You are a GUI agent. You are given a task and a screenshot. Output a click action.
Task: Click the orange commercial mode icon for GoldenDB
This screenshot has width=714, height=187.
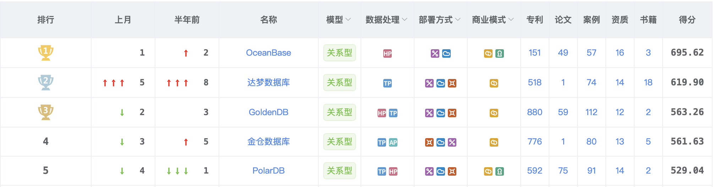494,113
